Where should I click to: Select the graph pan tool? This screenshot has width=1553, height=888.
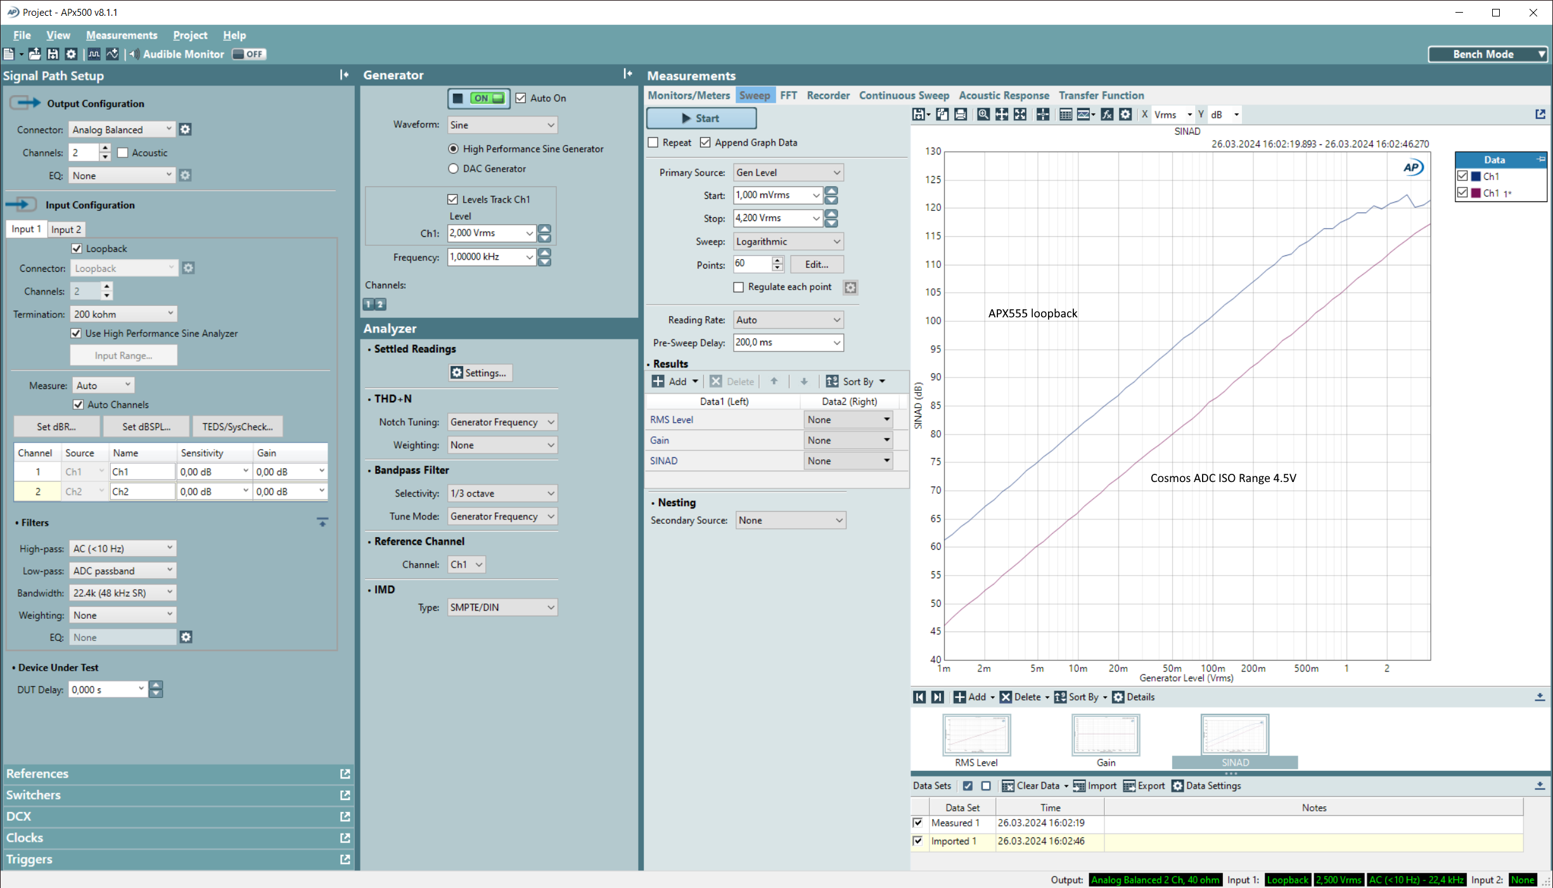click(x=1002, y=115)
